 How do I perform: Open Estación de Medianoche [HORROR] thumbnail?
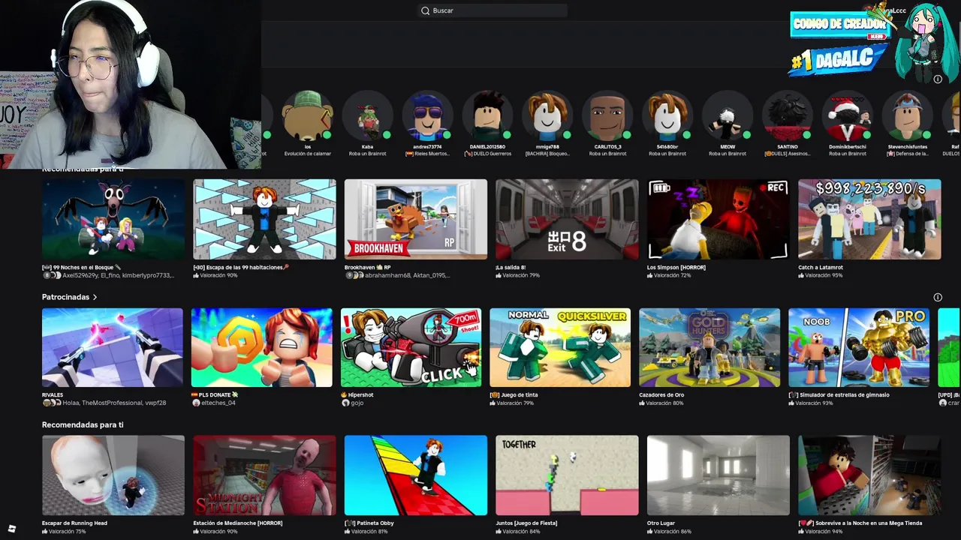pos(264,475)
